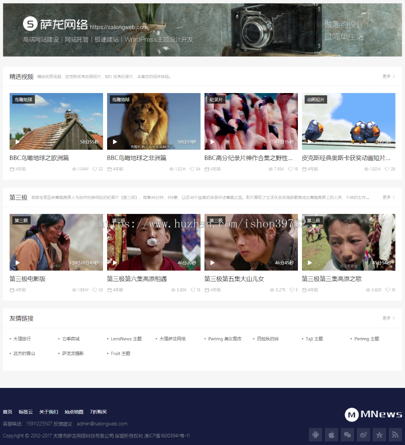Open 标签云 in footer menu

pos(26,412)
